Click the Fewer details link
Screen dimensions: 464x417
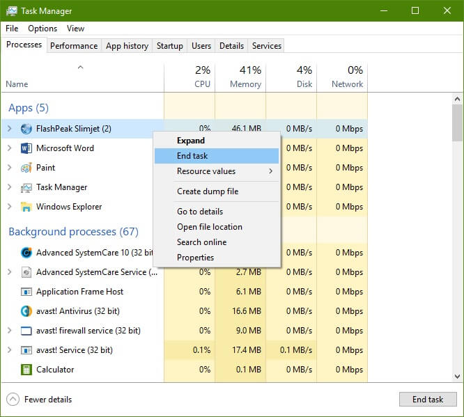pos(48,400)
